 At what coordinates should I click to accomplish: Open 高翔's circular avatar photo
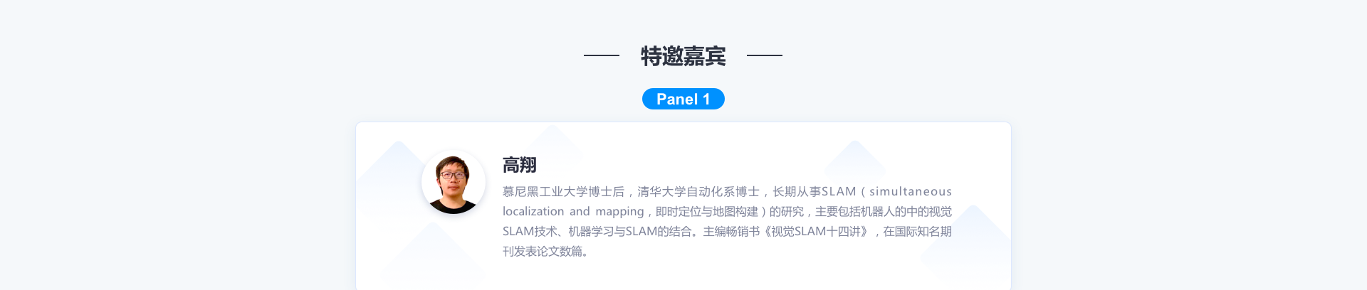454,182
